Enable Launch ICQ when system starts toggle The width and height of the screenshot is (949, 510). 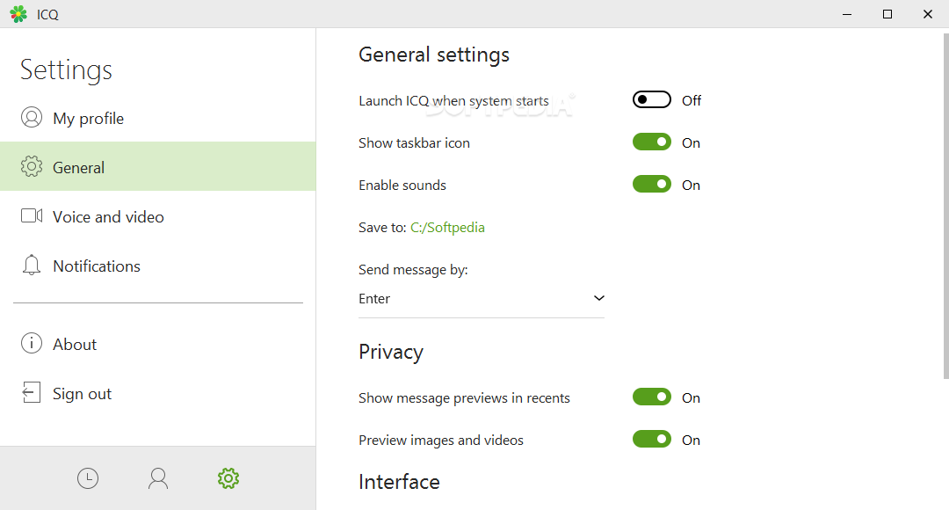click(x=652, y=100)
